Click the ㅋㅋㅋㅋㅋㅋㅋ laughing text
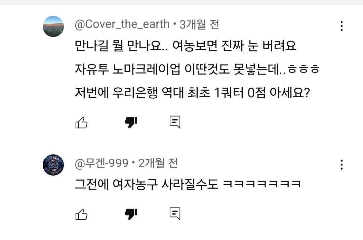 click(x=262, y=184)
